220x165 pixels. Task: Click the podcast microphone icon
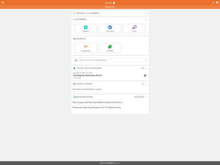tap(74, 68)
